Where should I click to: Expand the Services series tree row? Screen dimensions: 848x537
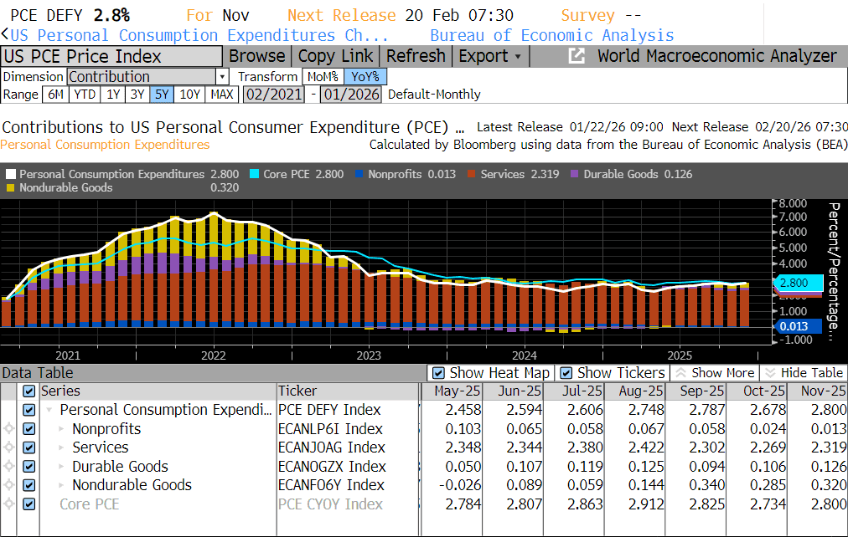63,448
